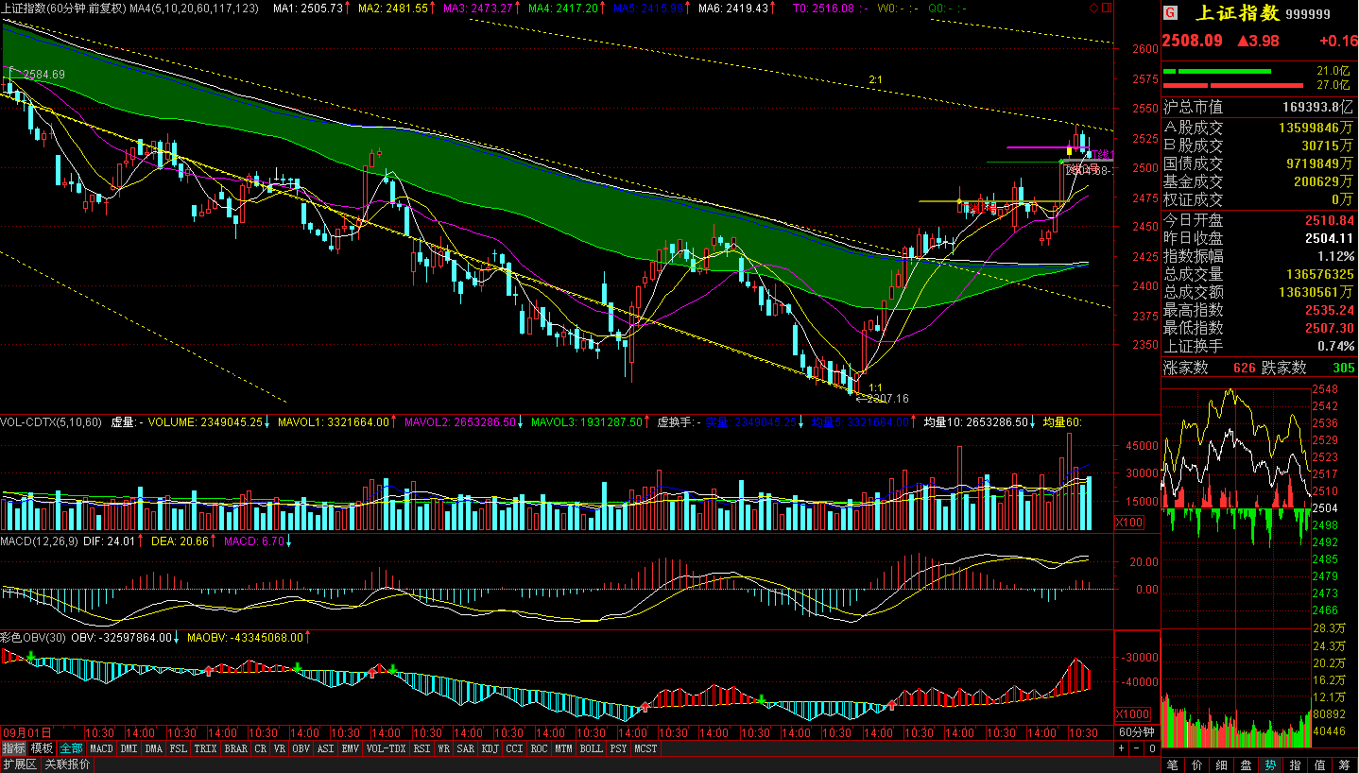1359x773 pixels.
Task: Zoom out with the - button
Action: (1137, 748)
